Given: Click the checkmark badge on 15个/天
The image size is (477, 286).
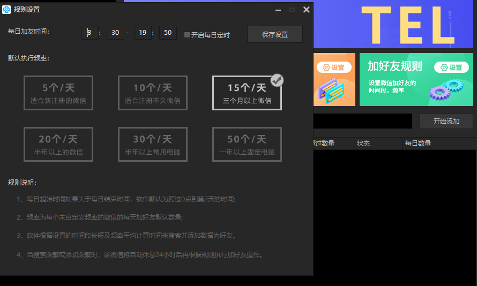Looking at the screenshot, I should click(x=277, y=80).
